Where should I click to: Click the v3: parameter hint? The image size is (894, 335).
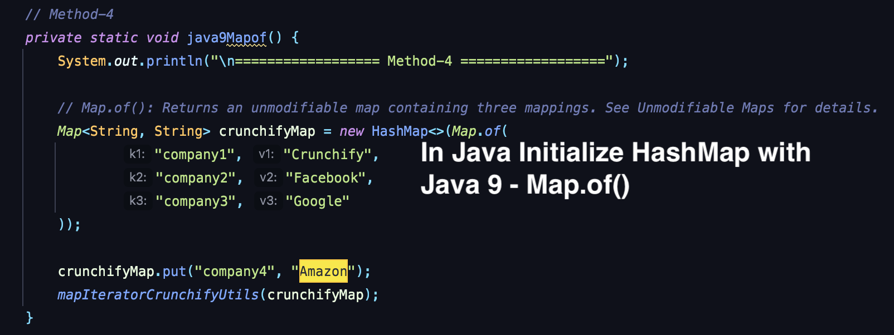click(x=268, y=201)
